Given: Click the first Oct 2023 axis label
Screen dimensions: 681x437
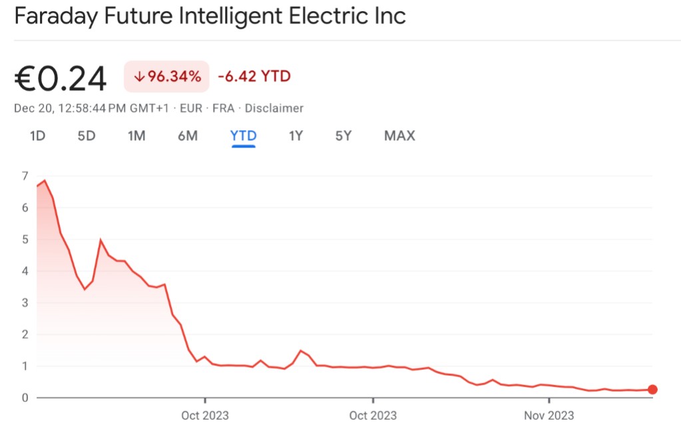Looking at the screenshot, I should pyautogui.click(x=205, y=416).
